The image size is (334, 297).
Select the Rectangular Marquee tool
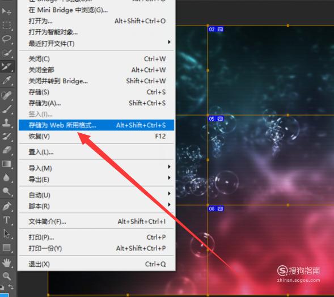pyautogui.click(x=6, y=25)
